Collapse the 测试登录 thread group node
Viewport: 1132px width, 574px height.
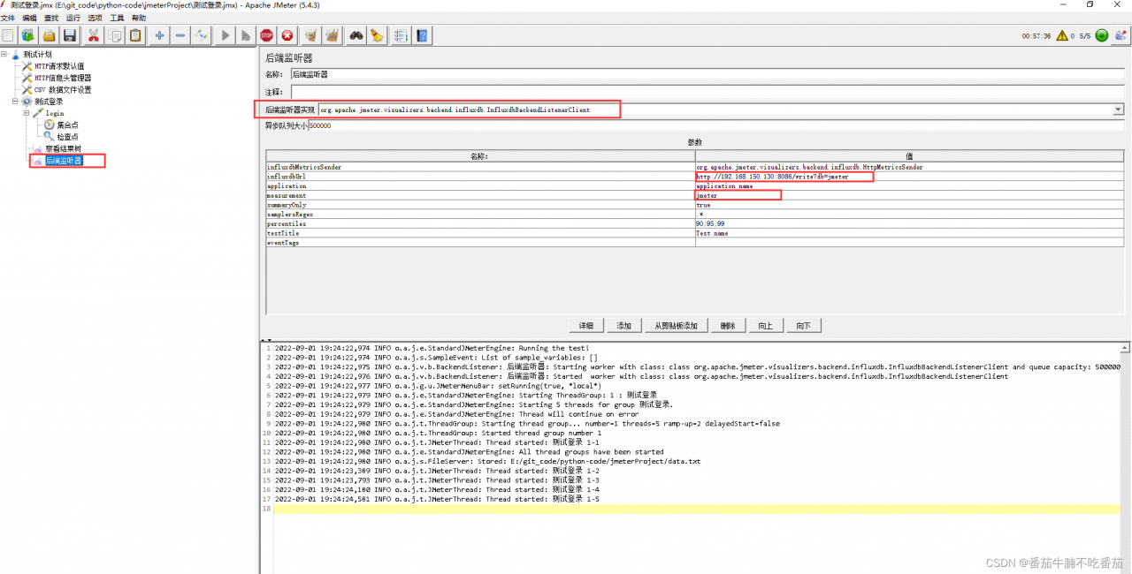15,102
